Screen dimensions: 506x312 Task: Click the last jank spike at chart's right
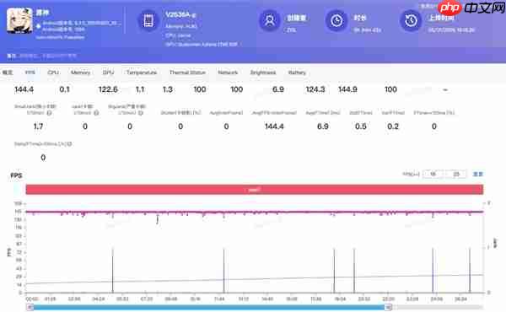point(470,271)
